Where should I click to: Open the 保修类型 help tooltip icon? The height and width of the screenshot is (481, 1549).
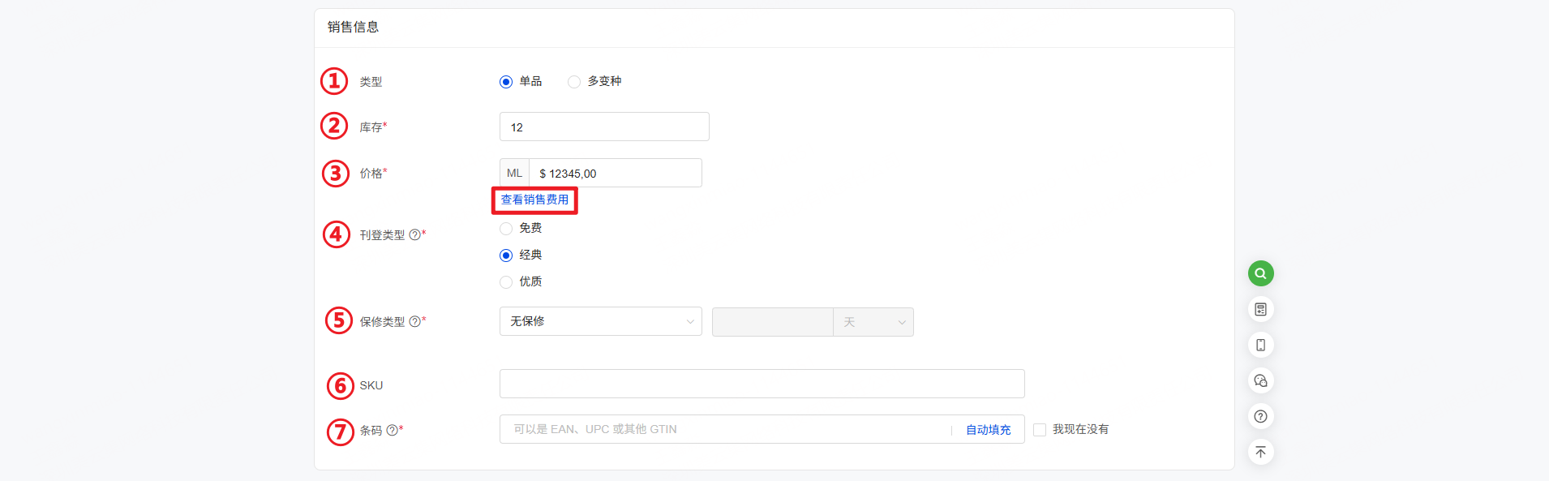415,320
